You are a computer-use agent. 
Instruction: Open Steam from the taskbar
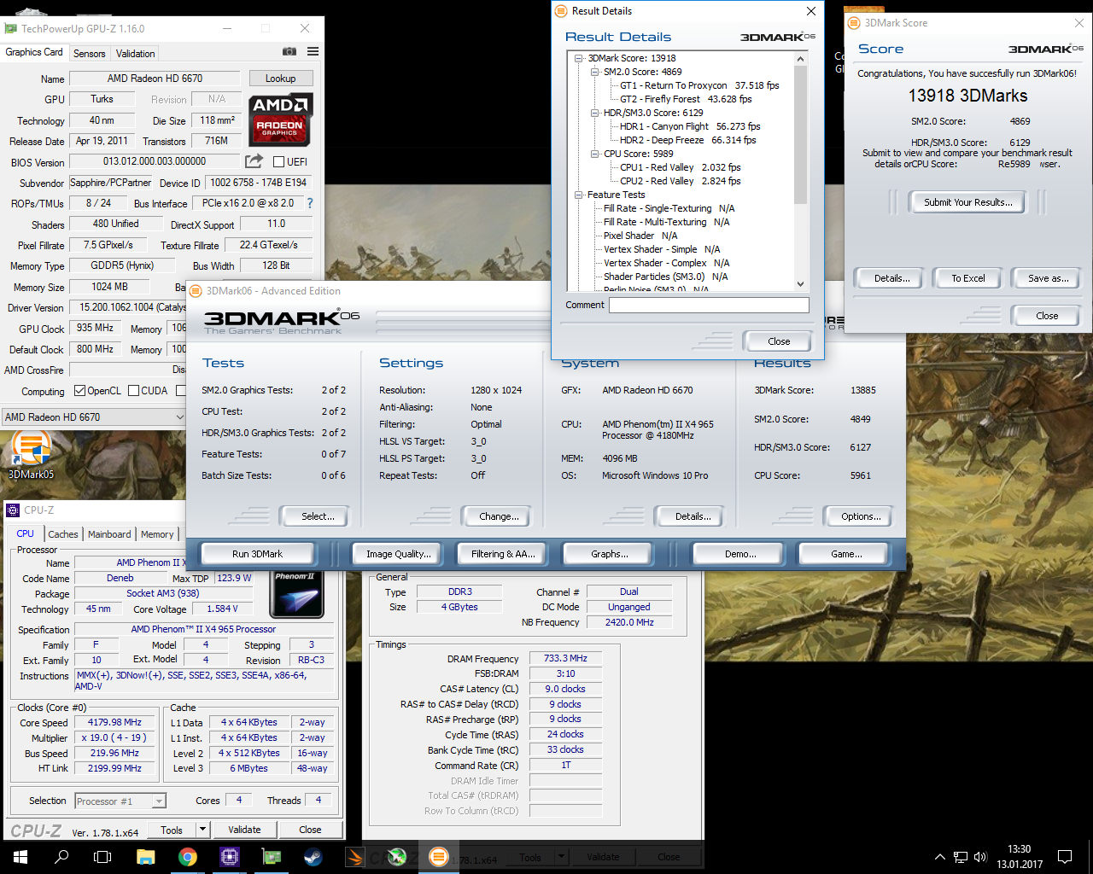313,857
